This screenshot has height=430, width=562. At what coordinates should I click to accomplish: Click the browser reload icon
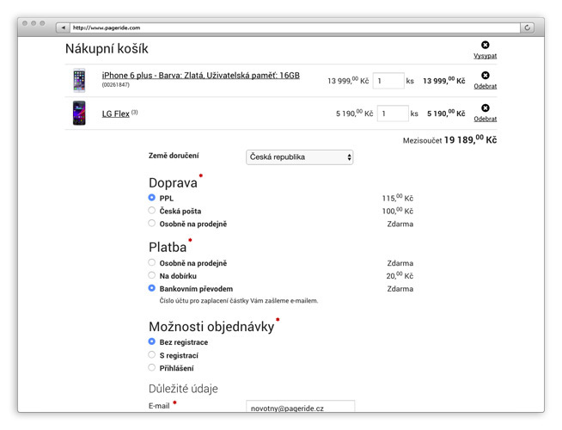click(x=527, y=28)
